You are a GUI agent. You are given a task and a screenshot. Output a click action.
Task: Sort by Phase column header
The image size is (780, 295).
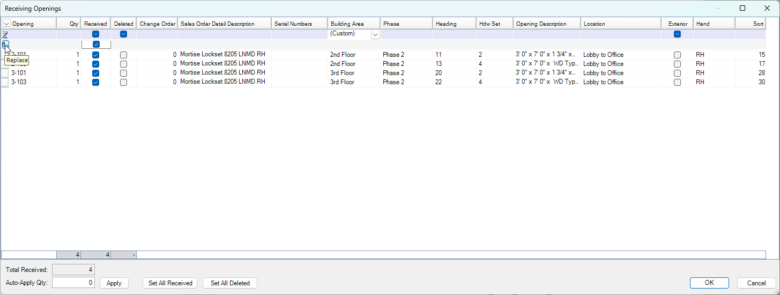[x=406, y=24]
